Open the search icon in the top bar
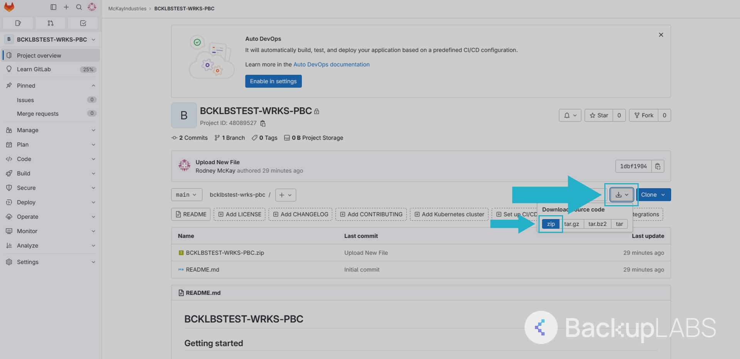Image resolution: width=740 pixels, height=359 pixels. tap(79, 7)
